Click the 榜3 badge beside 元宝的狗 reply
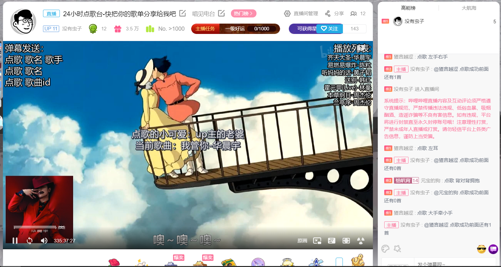Screen dimensions: 501x267 click(388, 193)
